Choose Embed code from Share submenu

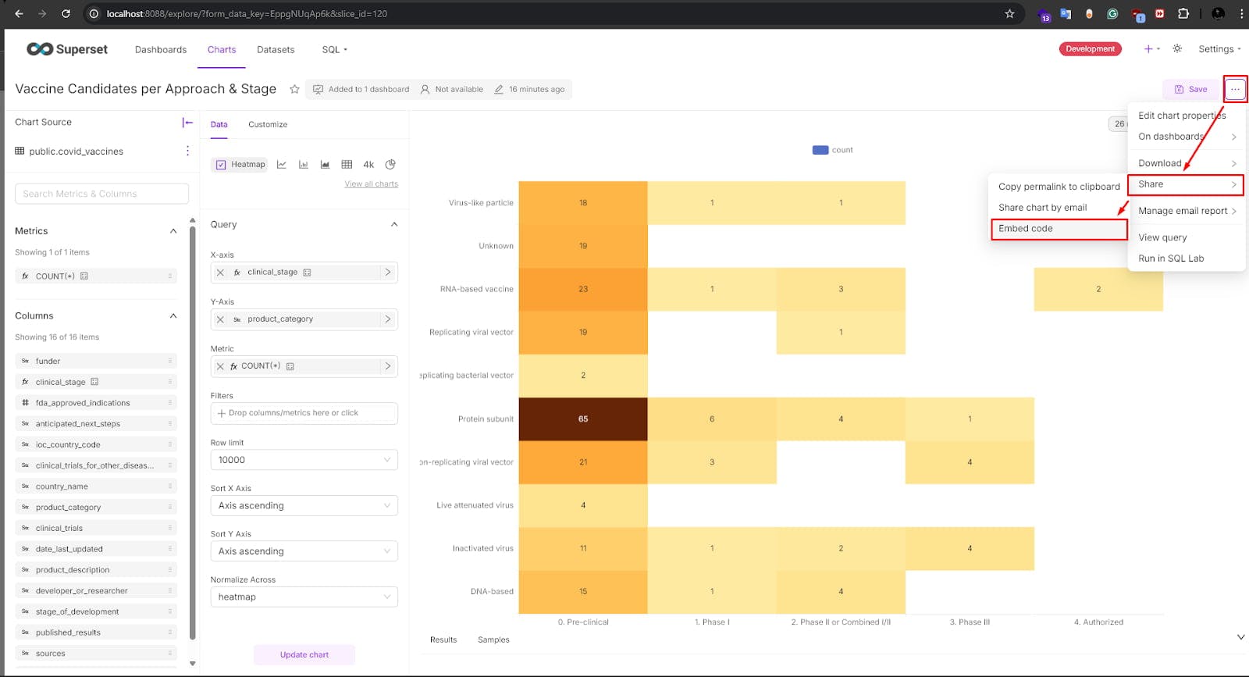tap(1026, 229)
